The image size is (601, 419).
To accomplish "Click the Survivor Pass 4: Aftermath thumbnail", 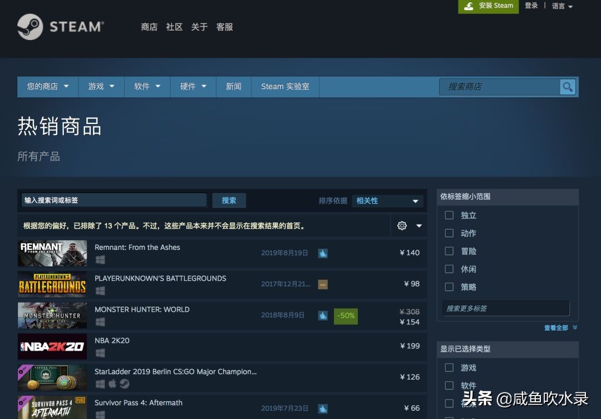I will [x=52, y=409].
